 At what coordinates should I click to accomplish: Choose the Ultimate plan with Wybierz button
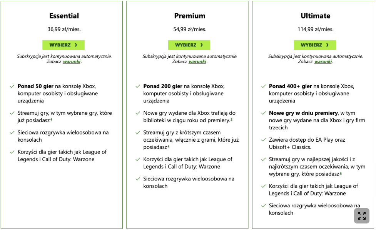315,45
